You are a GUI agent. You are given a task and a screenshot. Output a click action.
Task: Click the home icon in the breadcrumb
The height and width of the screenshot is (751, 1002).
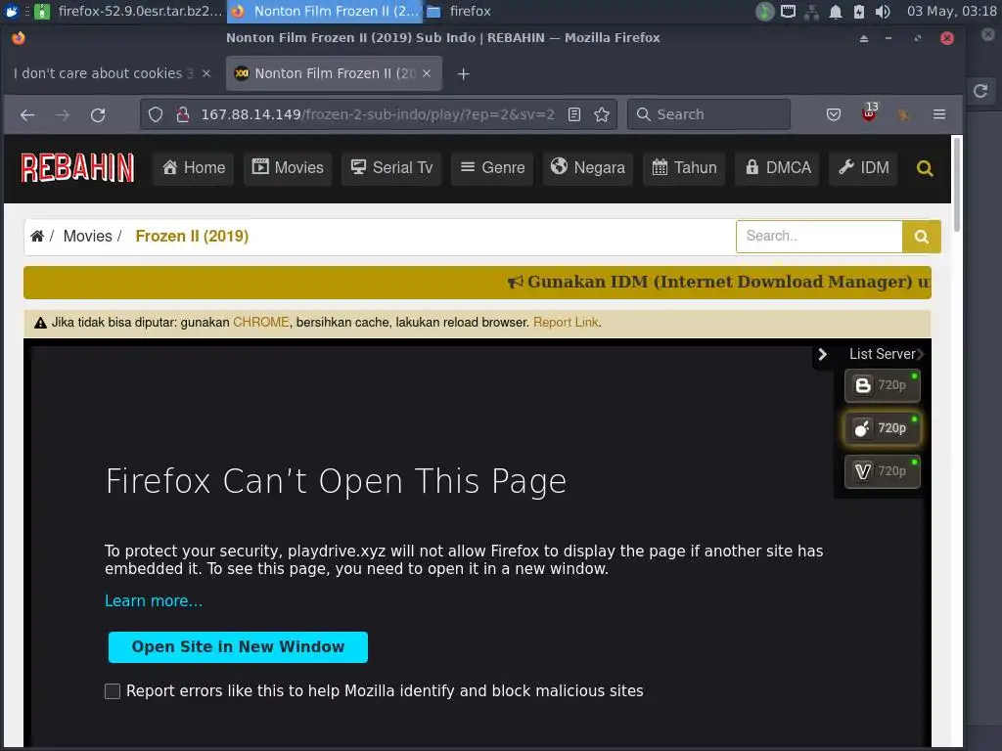(x=37, y=237)
